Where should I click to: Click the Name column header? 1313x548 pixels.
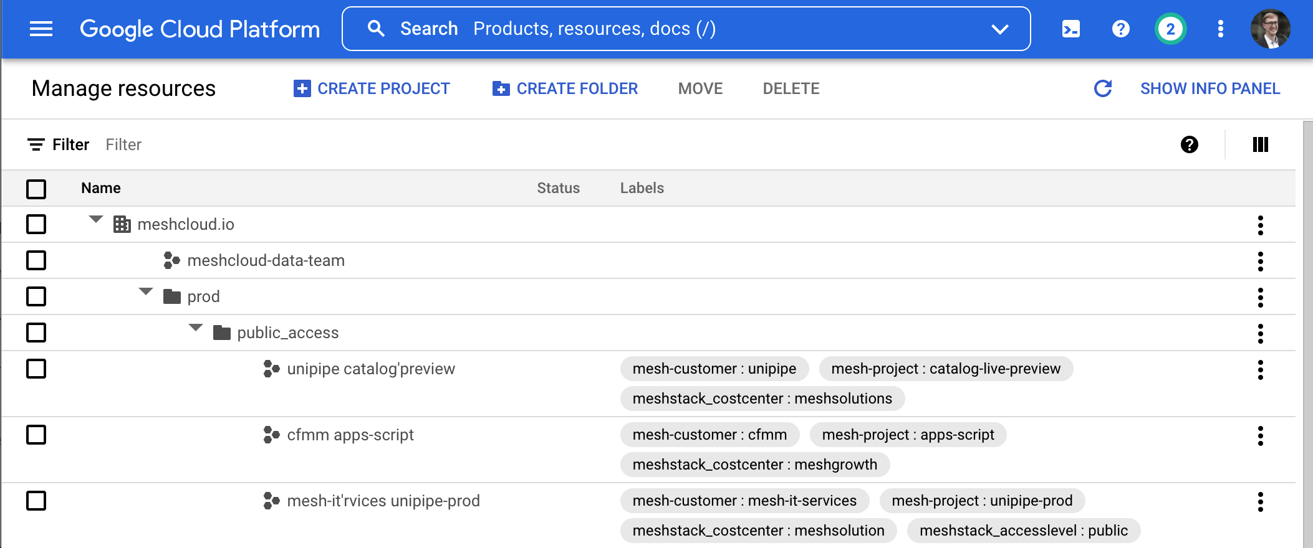coord(101,188)
